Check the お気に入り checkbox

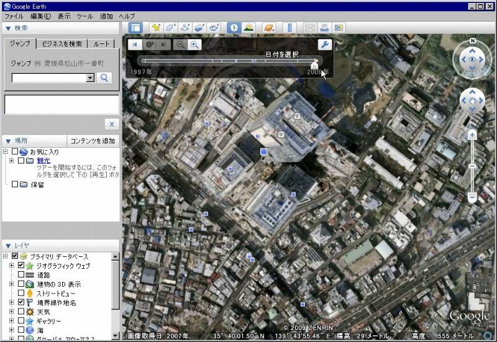[15, 151]
